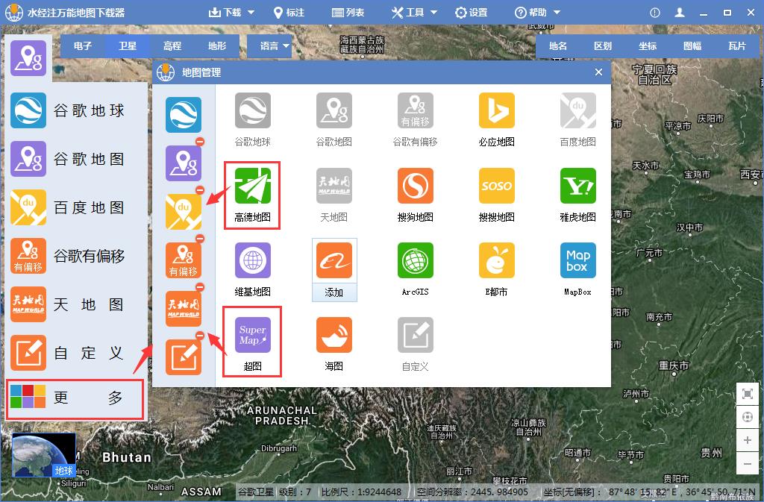Open the 工具 dropdown menu

click(415, 13)
